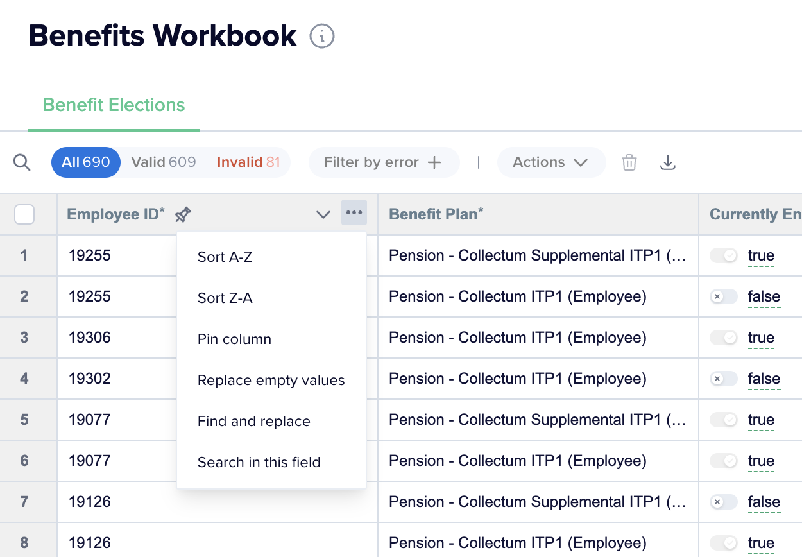This screenshot has width=802, height=557.
Task: Select the header select-all checkbox
Action: (24, 214)
